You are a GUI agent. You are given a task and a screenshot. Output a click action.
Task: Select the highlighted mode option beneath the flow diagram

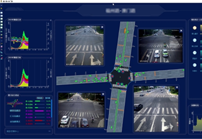tap(15, 111)
